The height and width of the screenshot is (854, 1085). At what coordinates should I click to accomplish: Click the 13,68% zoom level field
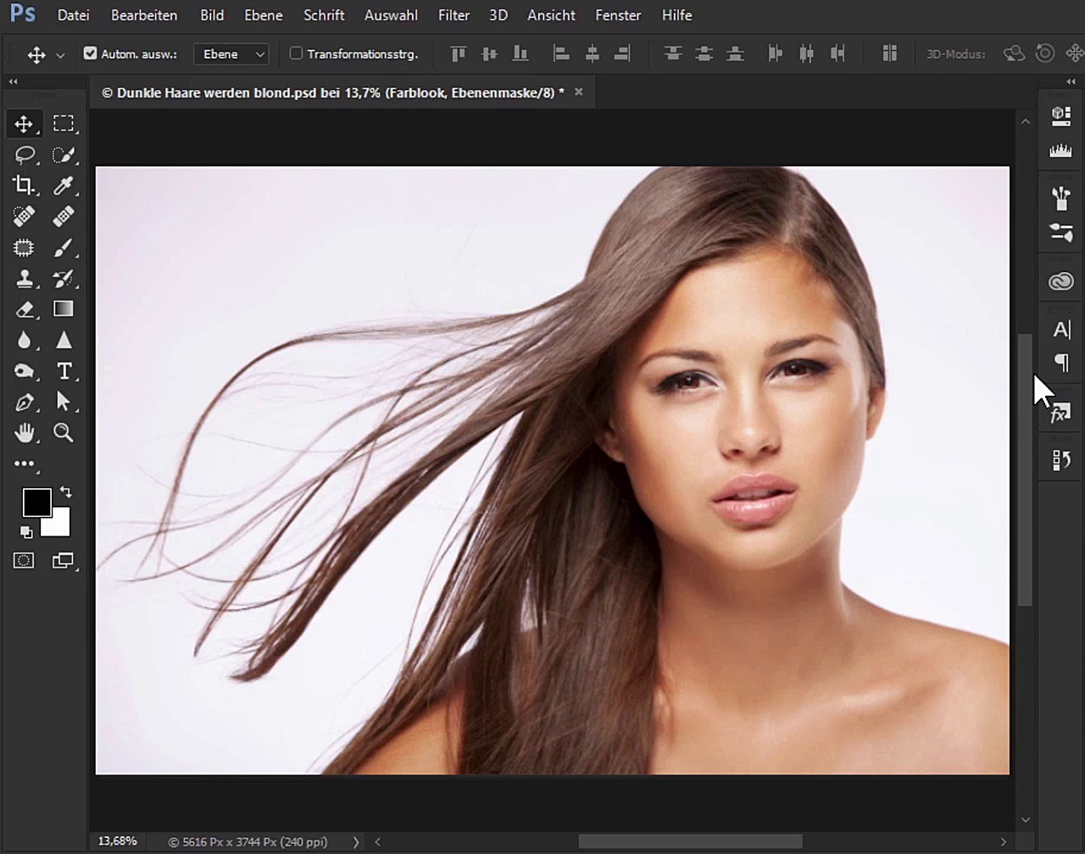coord(118,841)
